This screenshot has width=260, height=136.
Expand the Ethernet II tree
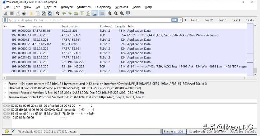[5, 88]
